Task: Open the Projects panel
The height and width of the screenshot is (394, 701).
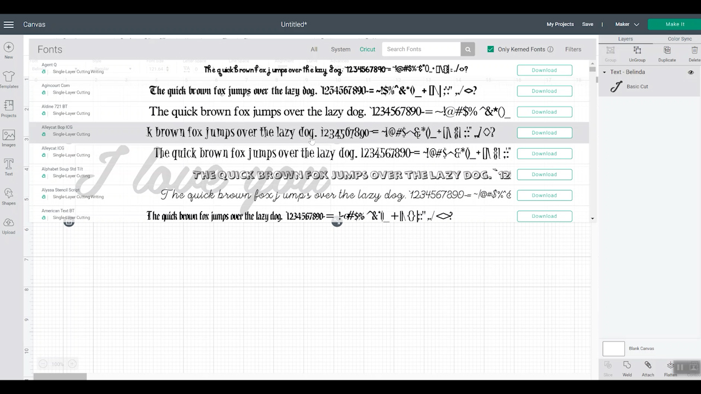Action: pos(9,108)
